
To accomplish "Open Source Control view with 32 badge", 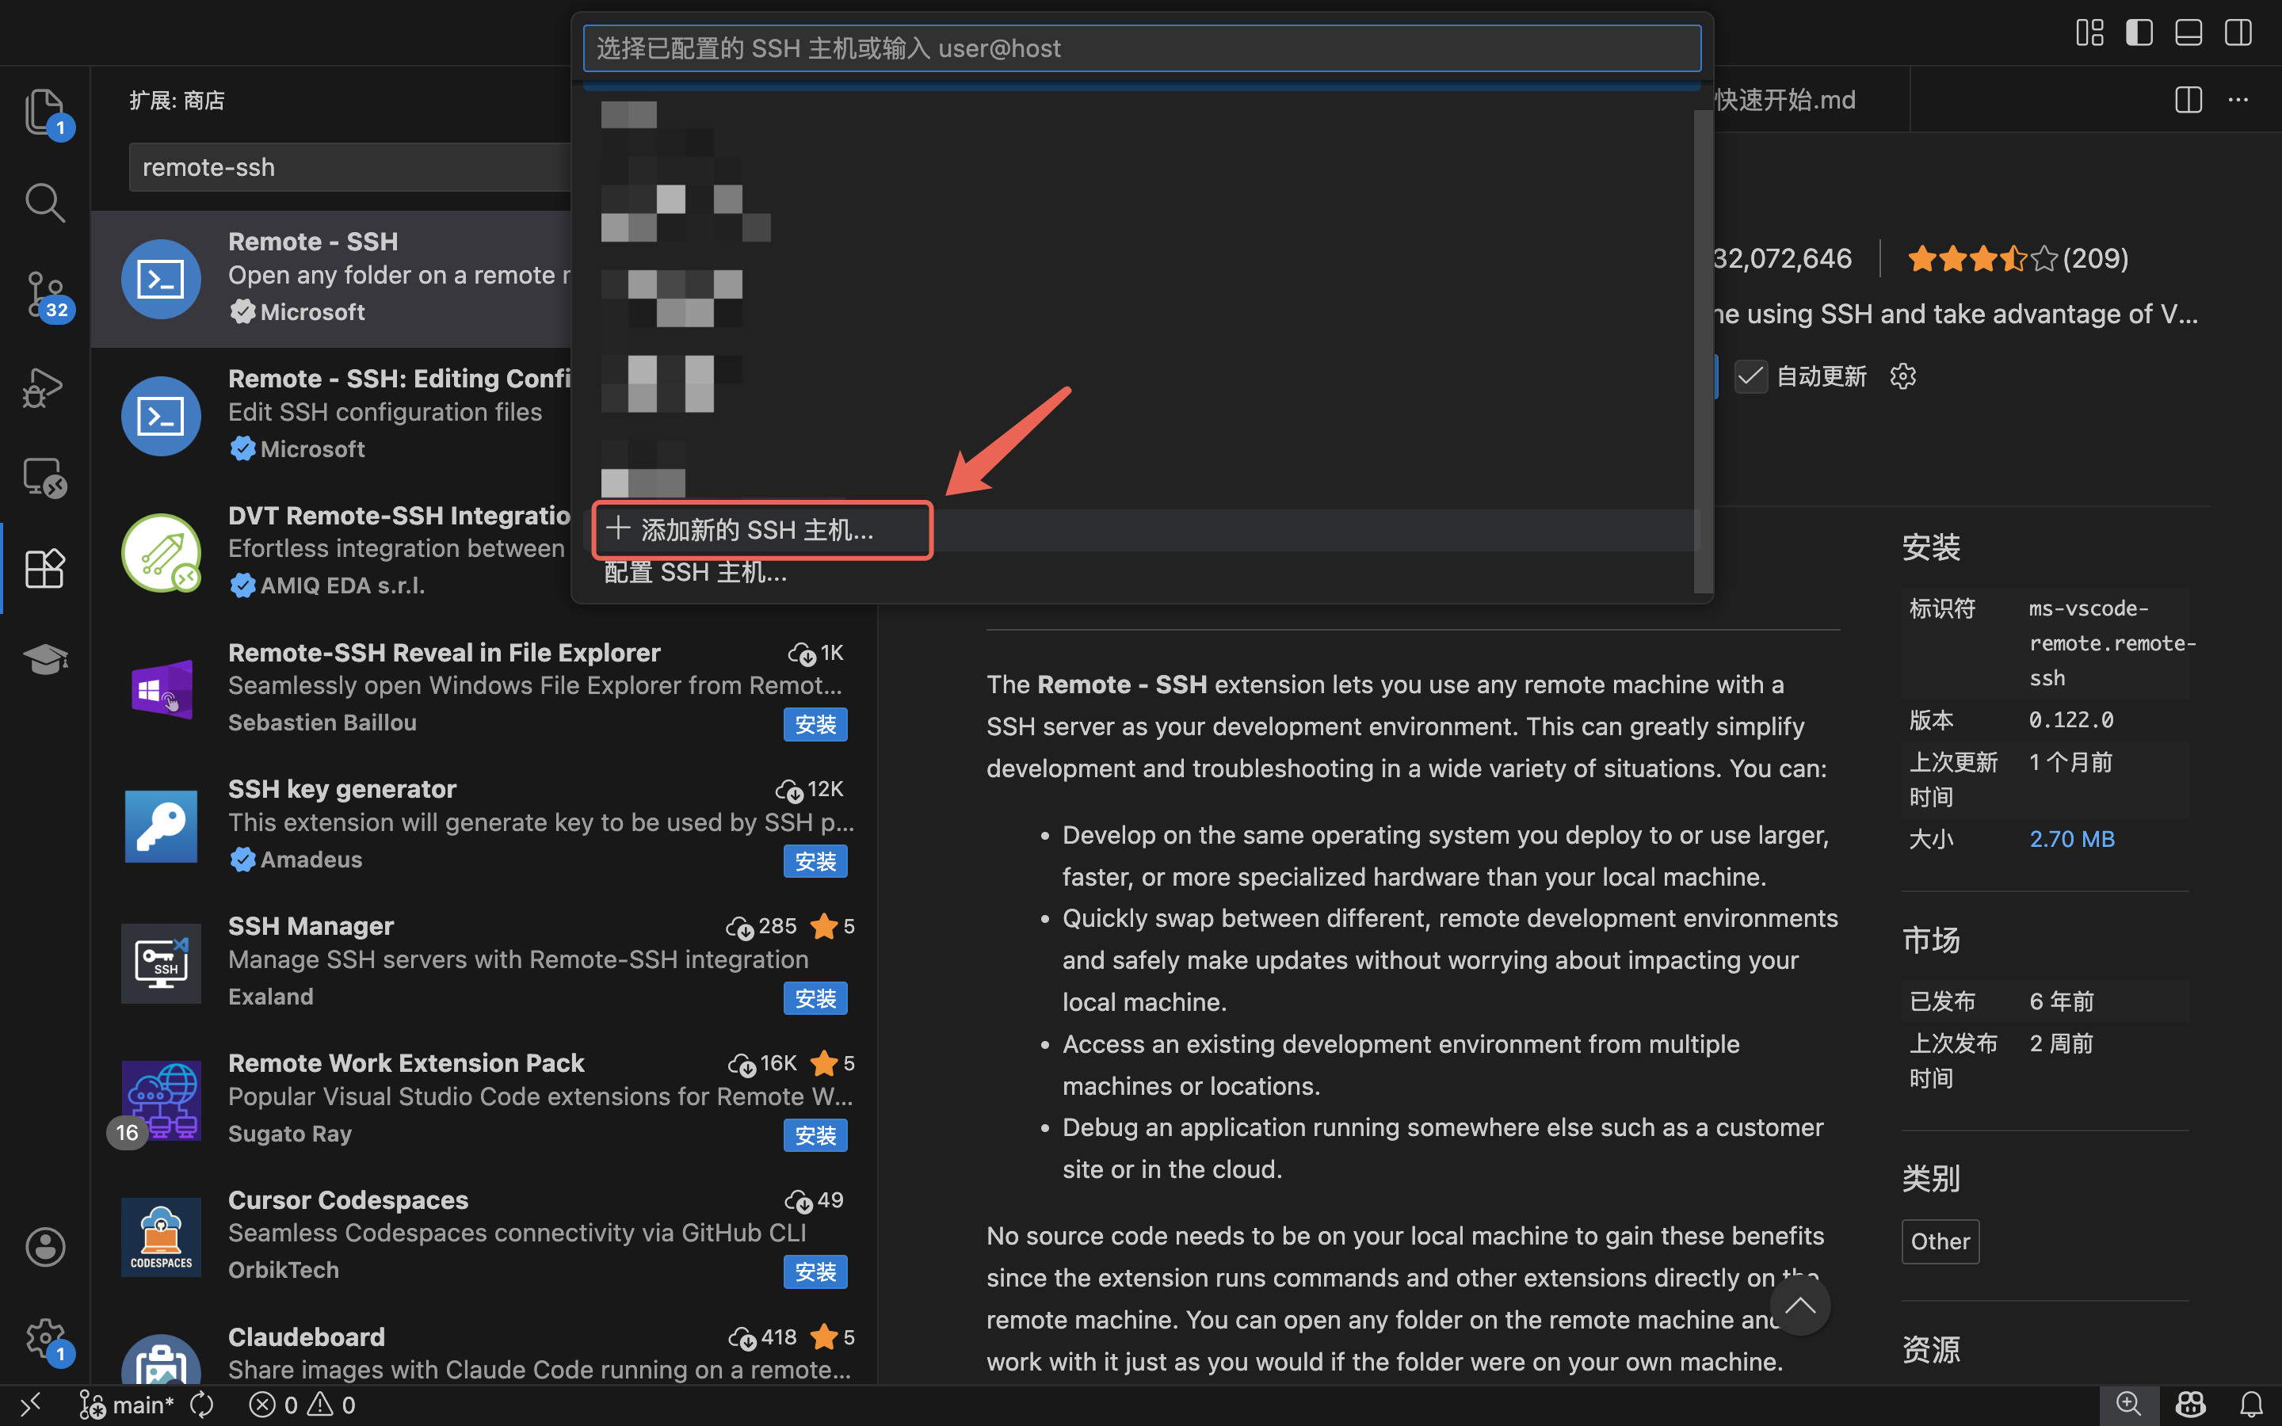I will (44, 294).
